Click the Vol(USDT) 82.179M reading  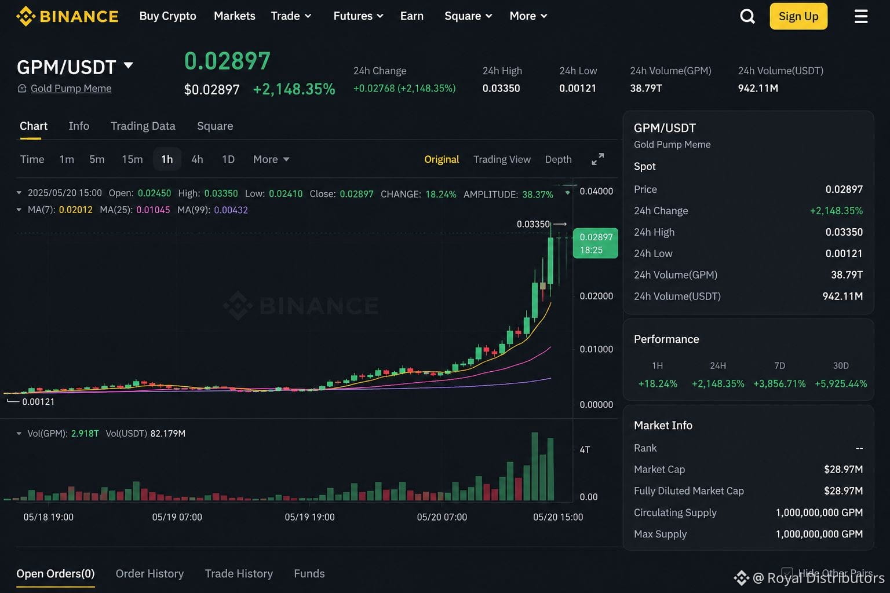[168, 433]
